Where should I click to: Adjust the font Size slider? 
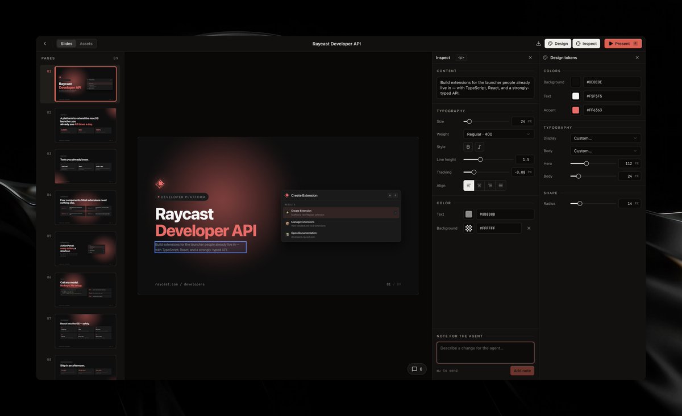[x=486, y=121]
